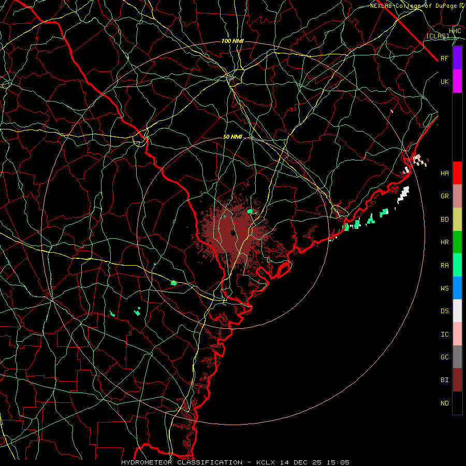
Task: Click the 100 NMI range ring label
Action: click(x=232, y=41)
